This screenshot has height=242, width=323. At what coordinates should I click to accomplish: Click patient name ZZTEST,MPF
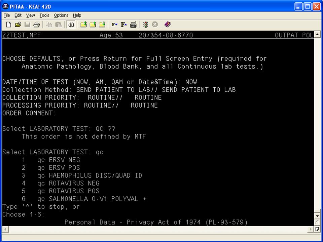tap(22, 35)
